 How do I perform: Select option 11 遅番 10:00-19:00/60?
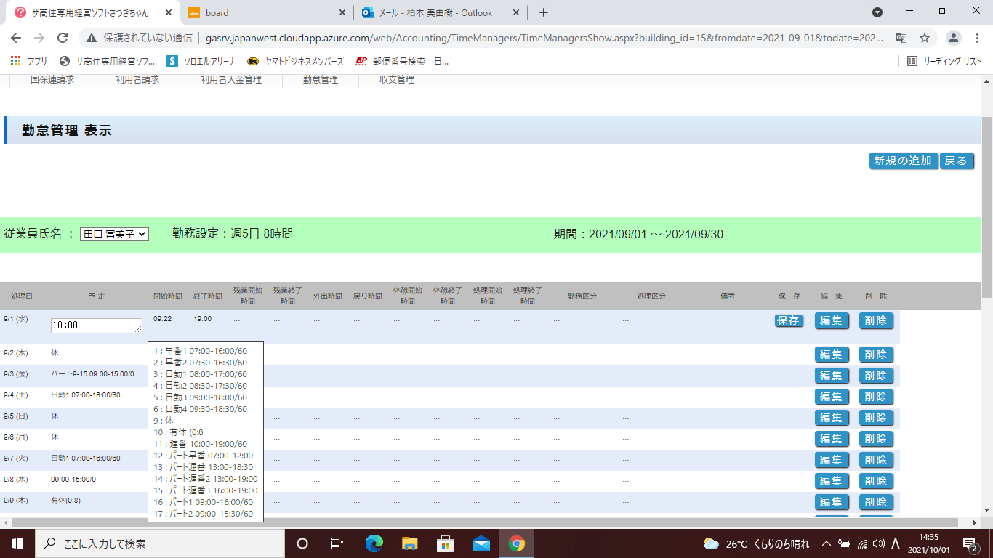pos(200,444)
